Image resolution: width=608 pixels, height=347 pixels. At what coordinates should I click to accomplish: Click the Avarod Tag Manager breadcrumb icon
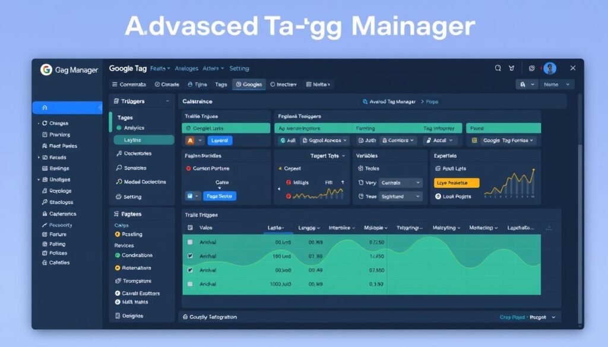coord(365,101)
